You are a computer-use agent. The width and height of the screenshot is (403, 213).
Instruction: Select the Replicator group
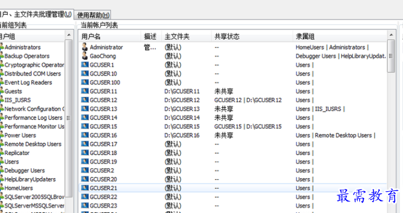(x=17, y=153)
